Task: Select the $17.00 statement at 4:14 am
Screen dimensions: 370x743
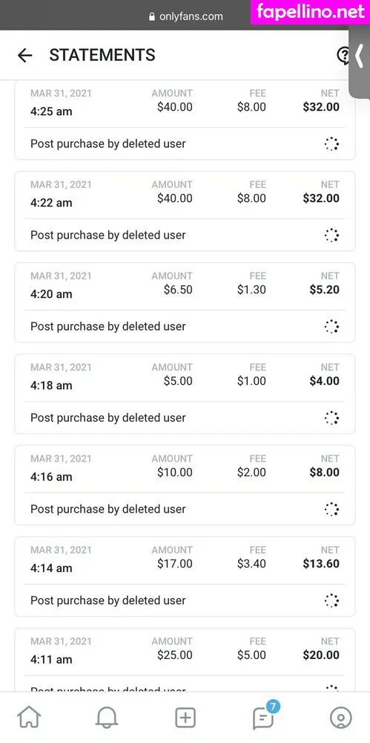Action: pos(185,577)
